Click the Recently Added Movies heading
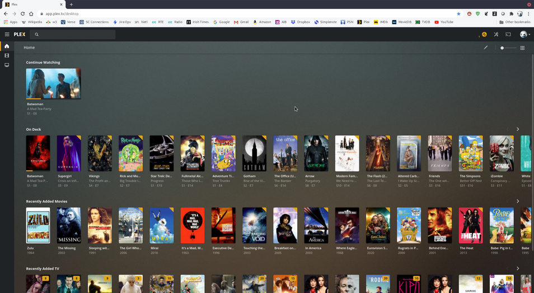534x293 pixels. click(x=46, y=201)
